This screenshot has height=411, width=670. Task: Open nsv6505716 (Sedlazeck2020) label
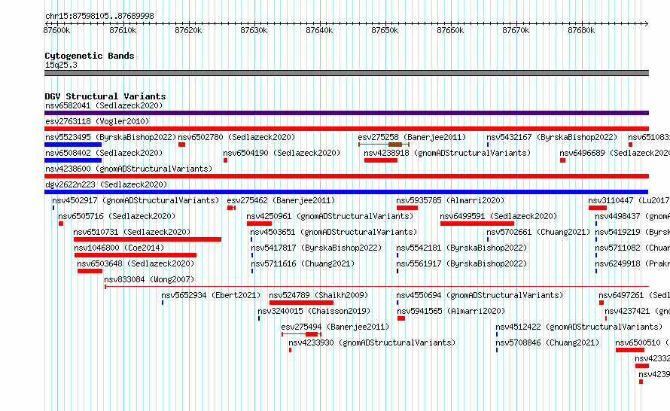pyautogui.click(x=117, y=216)
